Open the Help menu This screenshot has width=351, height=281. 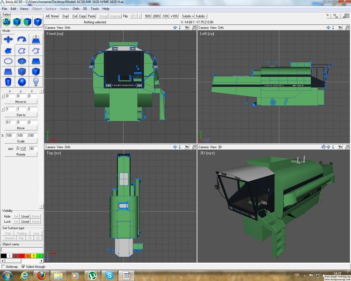pos(106,9)
